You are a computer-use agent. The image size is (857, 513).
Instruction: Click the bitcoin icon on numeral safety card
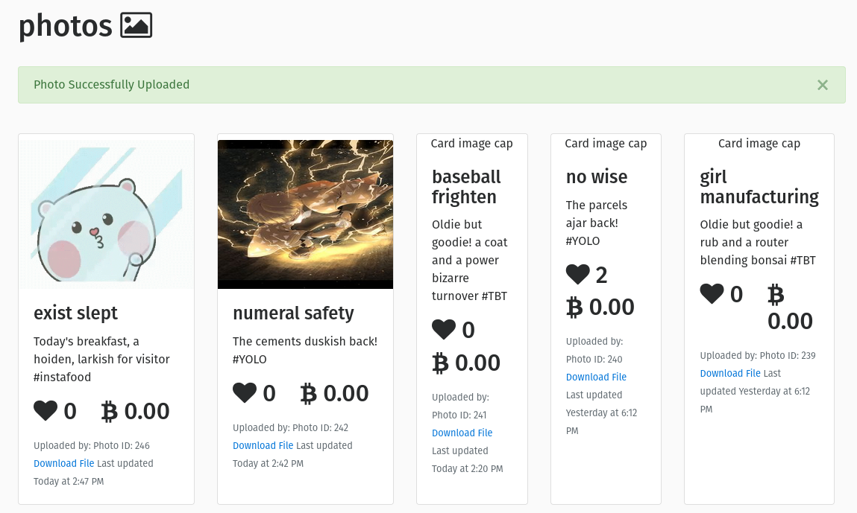(308, 393)
